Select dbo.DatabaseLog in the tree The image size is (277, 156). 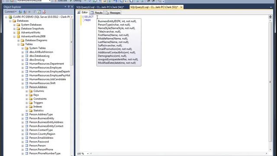coord(39,56)
